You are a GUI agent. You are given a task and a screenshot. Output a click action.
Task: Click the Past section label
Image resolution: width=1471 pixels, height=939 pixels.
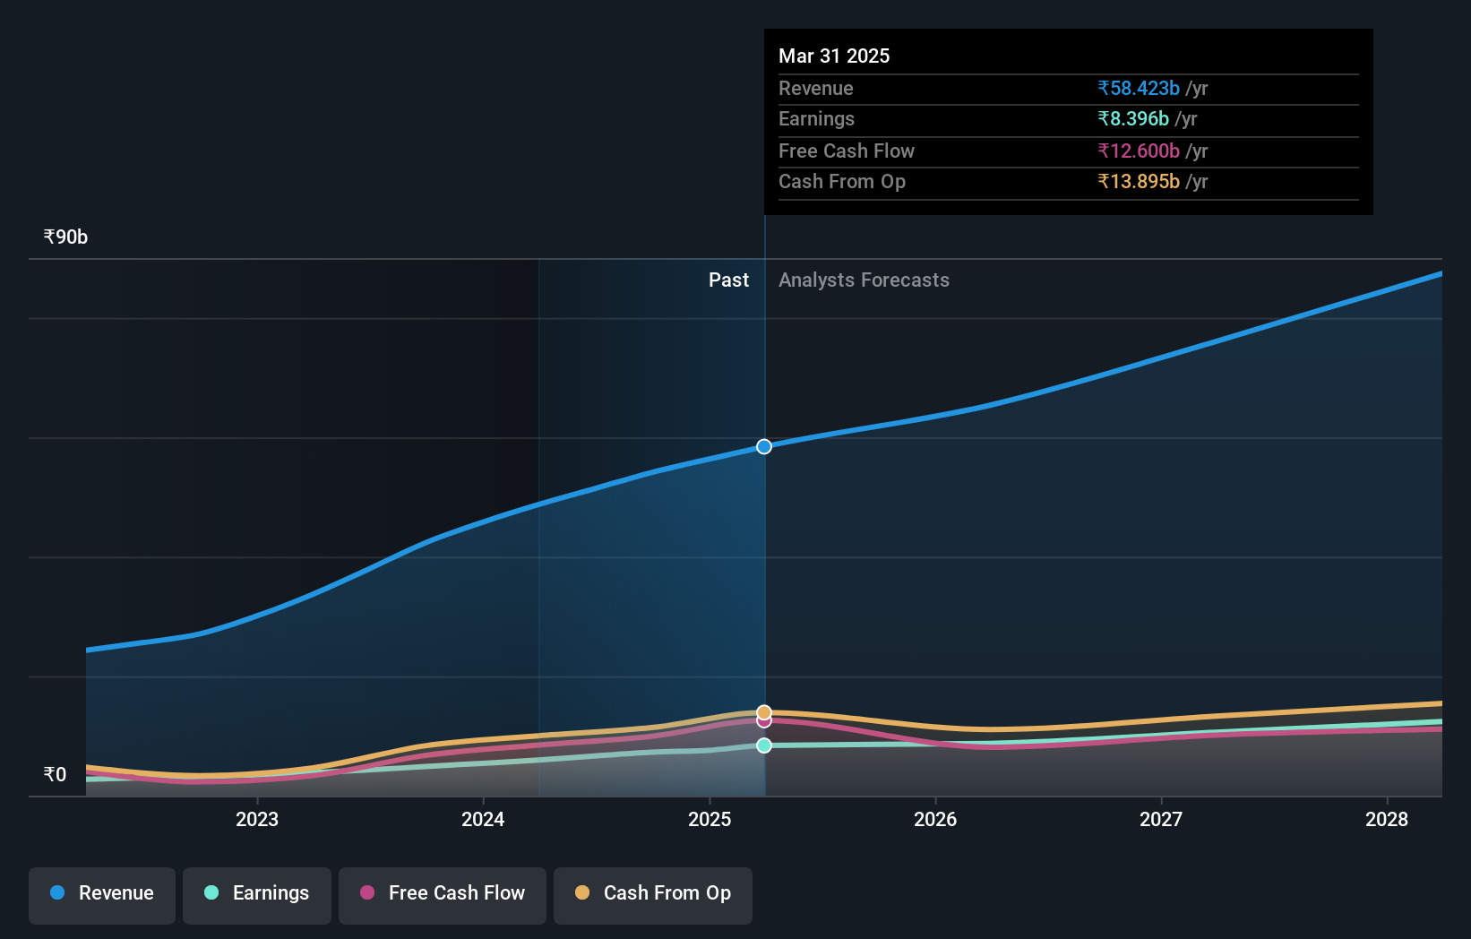[728, 280]
